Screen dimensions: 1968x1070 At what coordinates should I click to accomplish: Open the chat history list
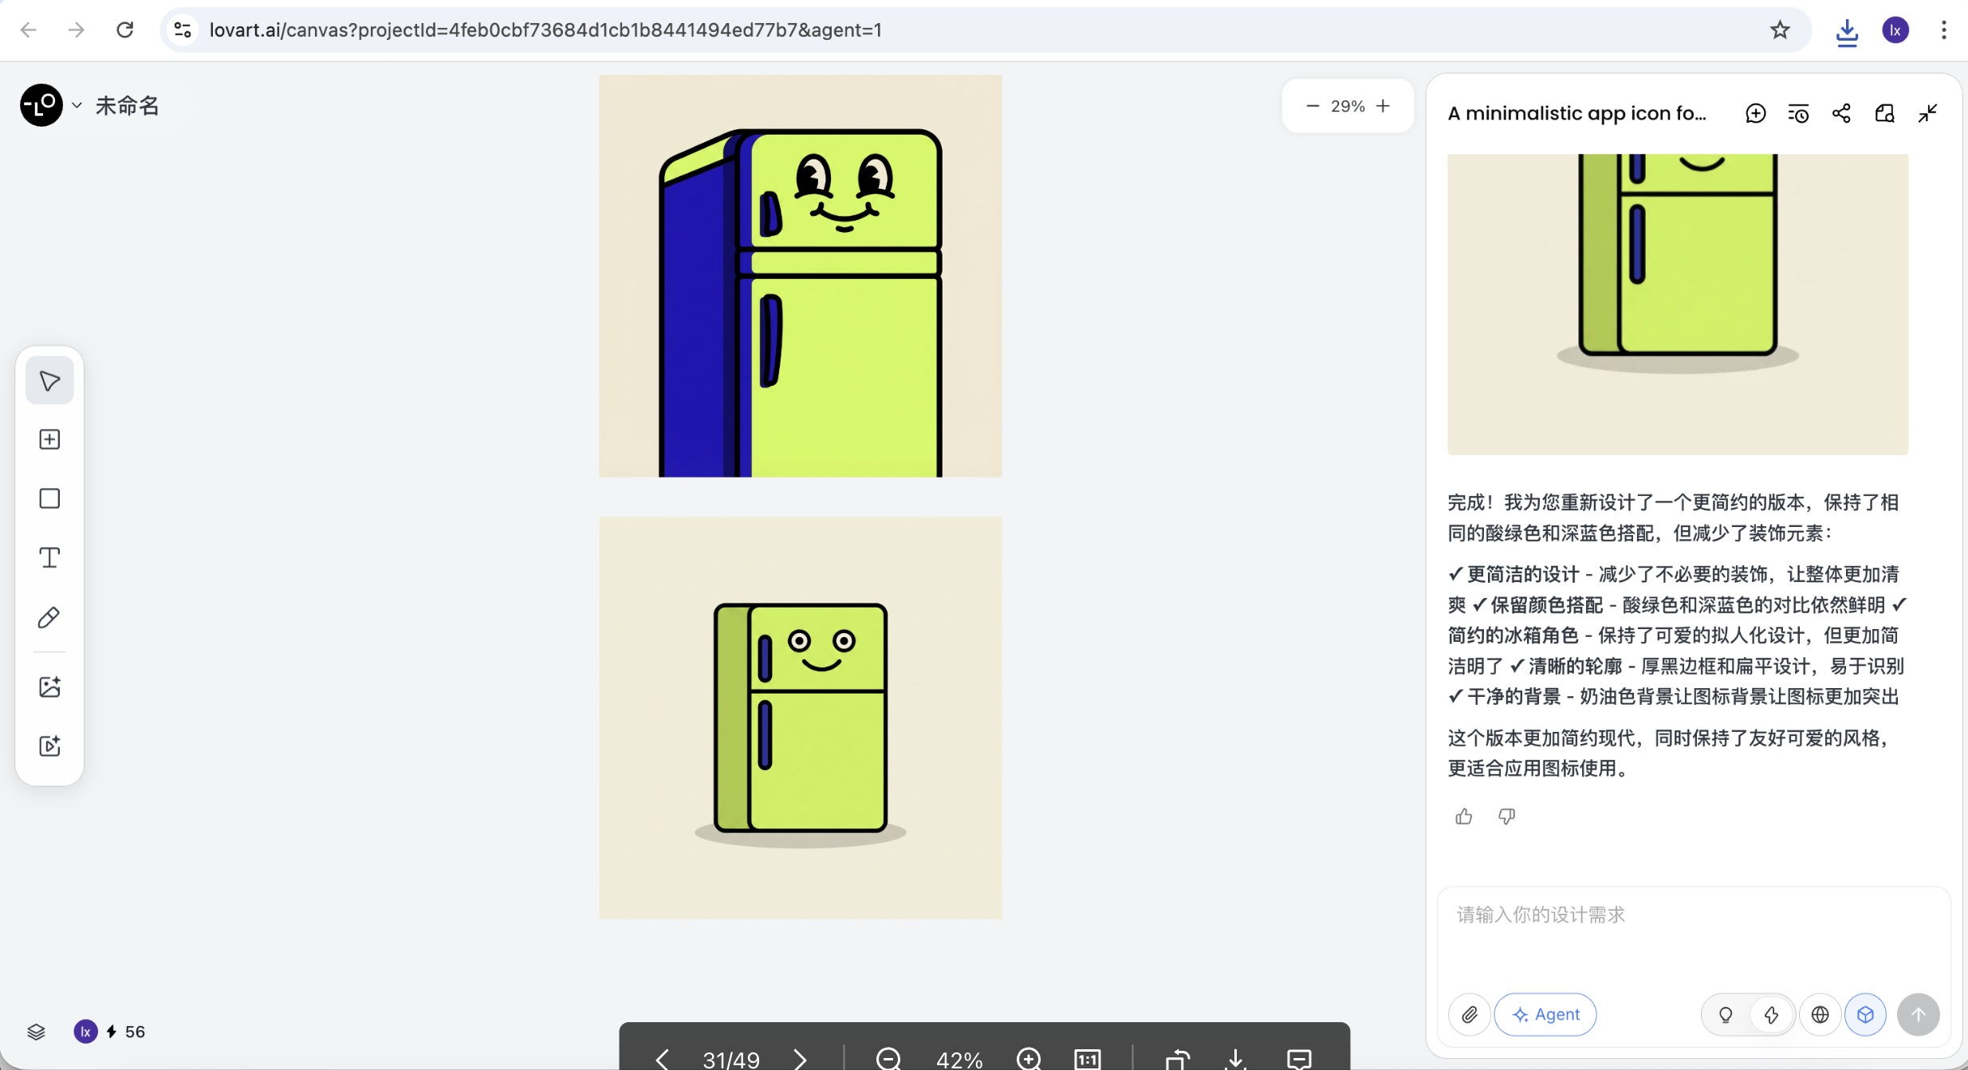1798,113
